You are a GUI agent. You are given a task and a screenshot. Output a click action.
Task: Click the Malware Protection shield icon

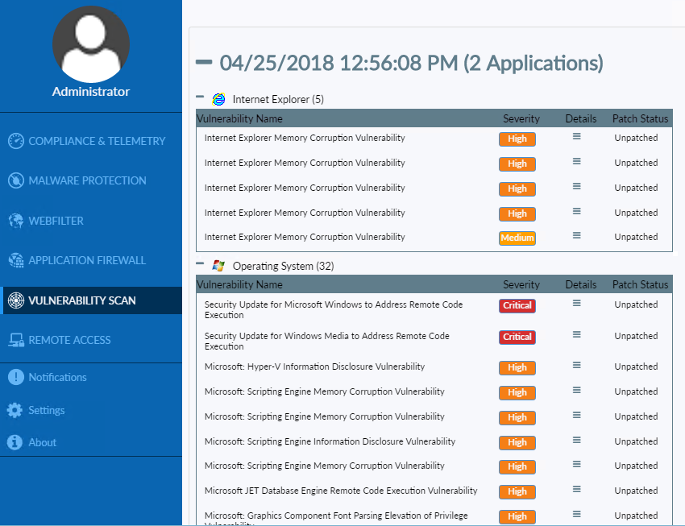click(16, 180)
